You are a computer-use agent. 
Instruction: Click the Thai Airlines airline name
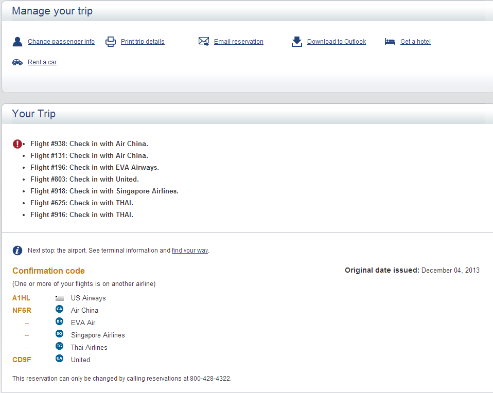coord(89,347)
